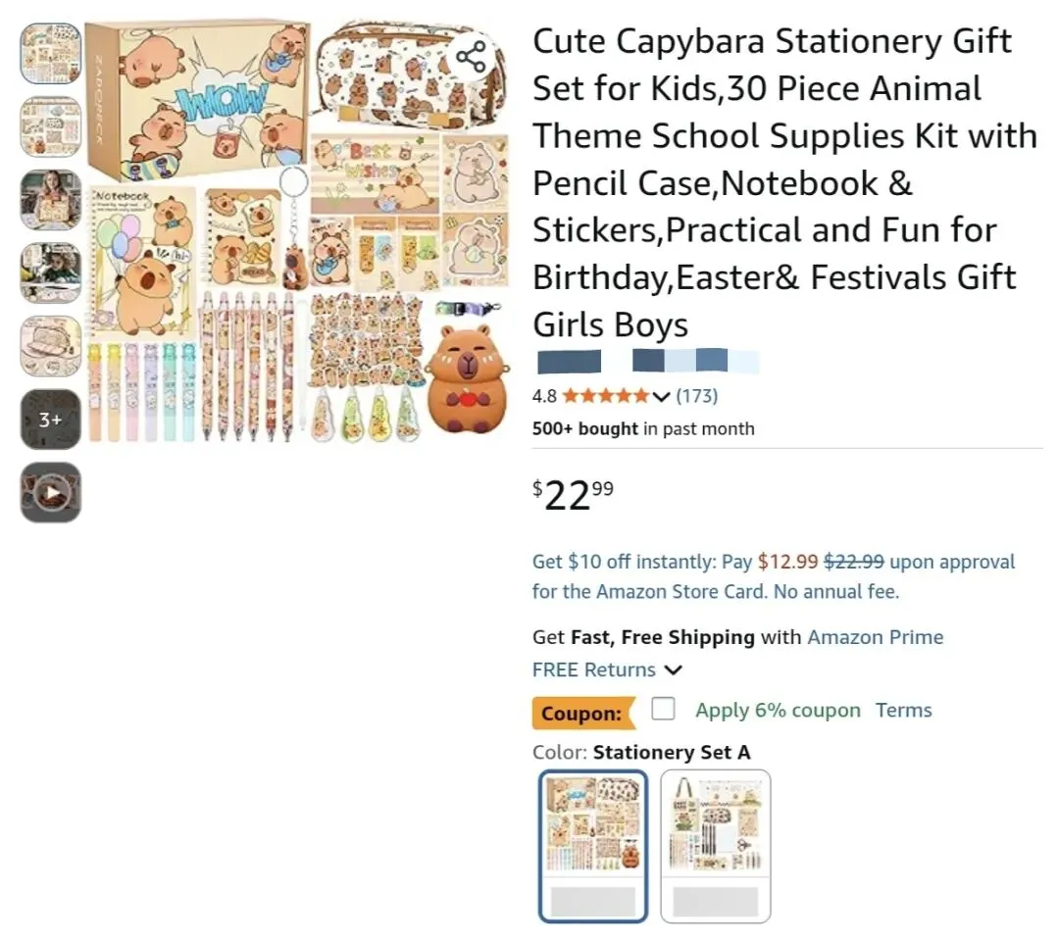Viewport: 1059px width, 941px height.
Task: Click the five-star rating icons
Action: [x=605, y=396]
